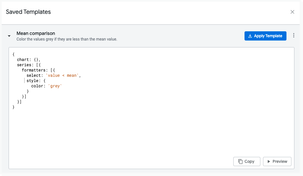This screenshot has width=303, height=176.
Task: Click the 'grey' color value in code
Action: [x=55, y=86]
